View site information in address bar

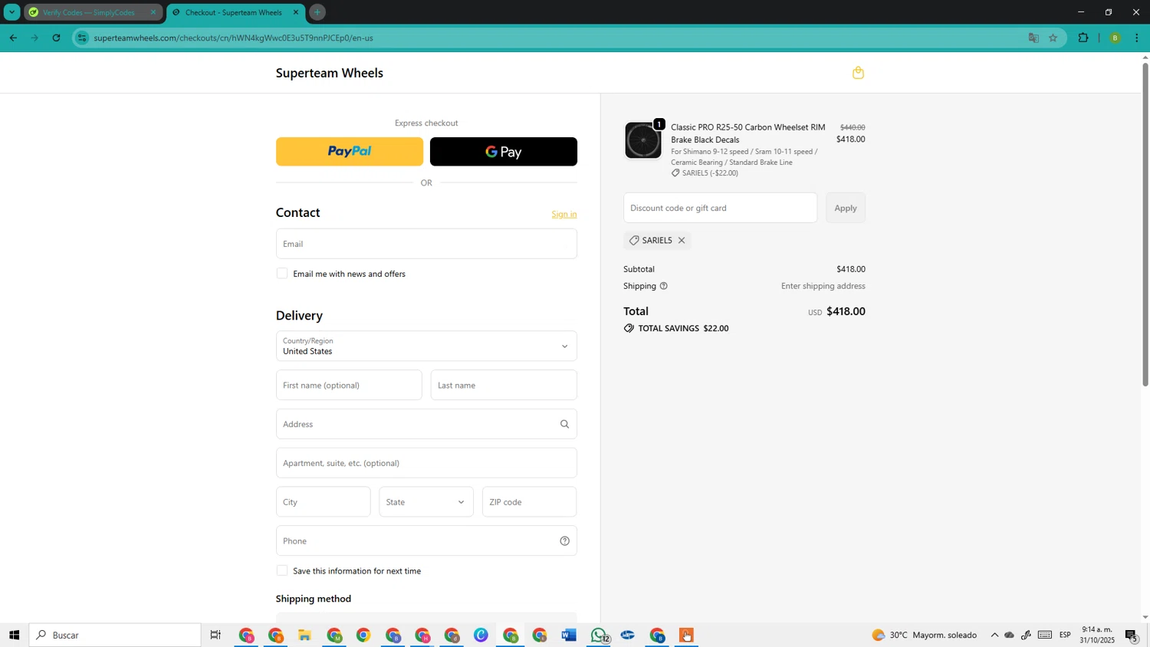82,38
